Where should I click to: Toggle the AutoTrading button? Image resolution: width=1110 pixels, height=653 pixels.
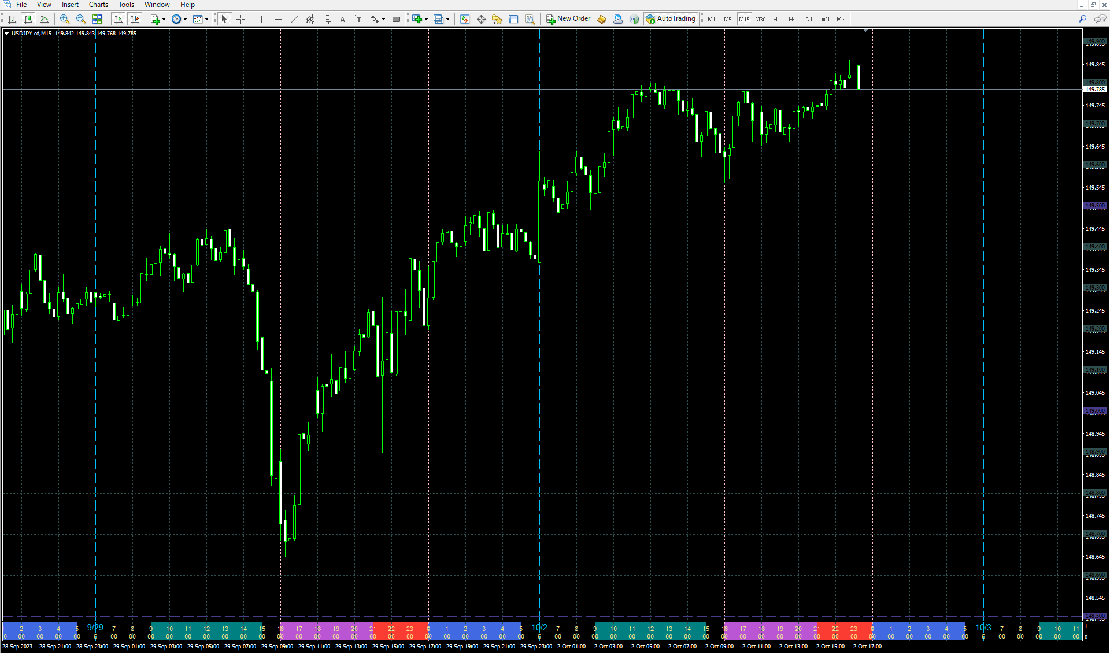pyautogui.click(x=671, y=18)
